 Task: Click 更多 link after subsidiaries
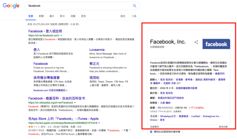pyautogui.click(x=162, y=120)
